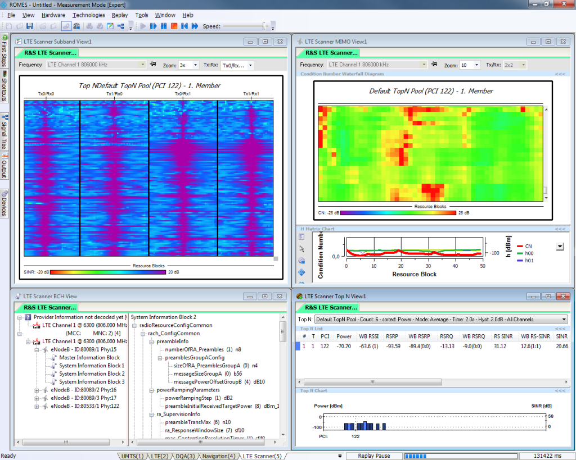
Task: Click the red Stop replay button
Action: click(x=174, y=26)
